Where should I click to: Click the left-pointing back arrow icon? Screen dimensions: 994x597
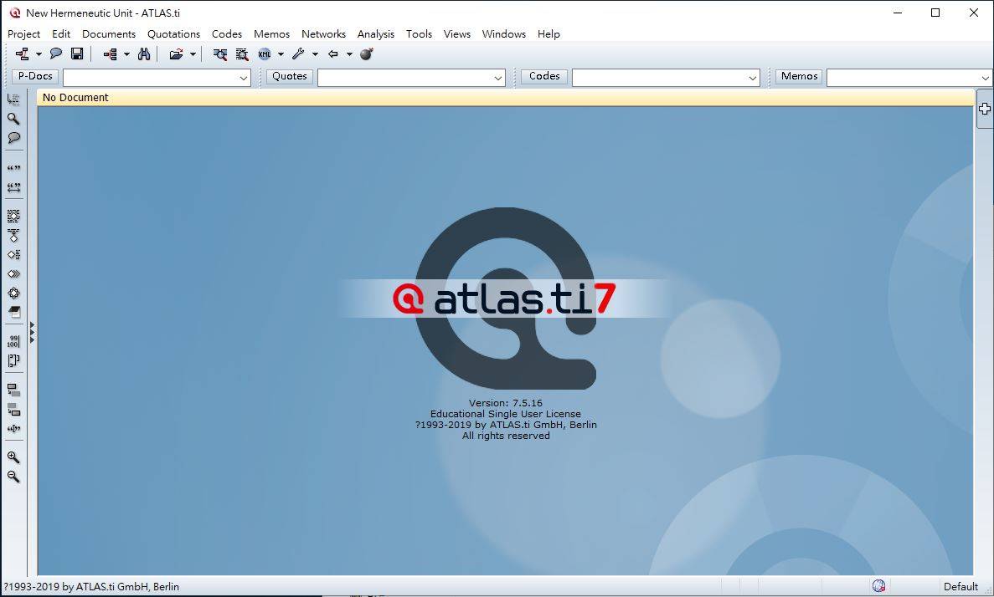pos(332,54)
